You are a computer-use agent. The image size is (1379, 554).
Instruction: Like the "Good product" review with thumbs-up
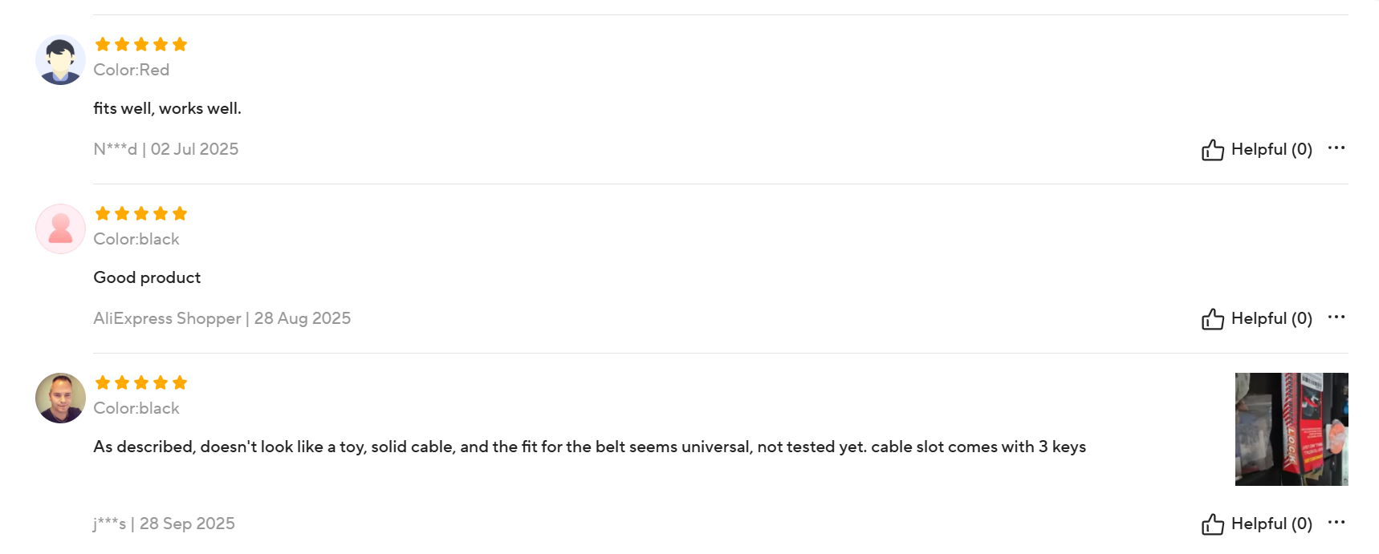click(1212, 319)
